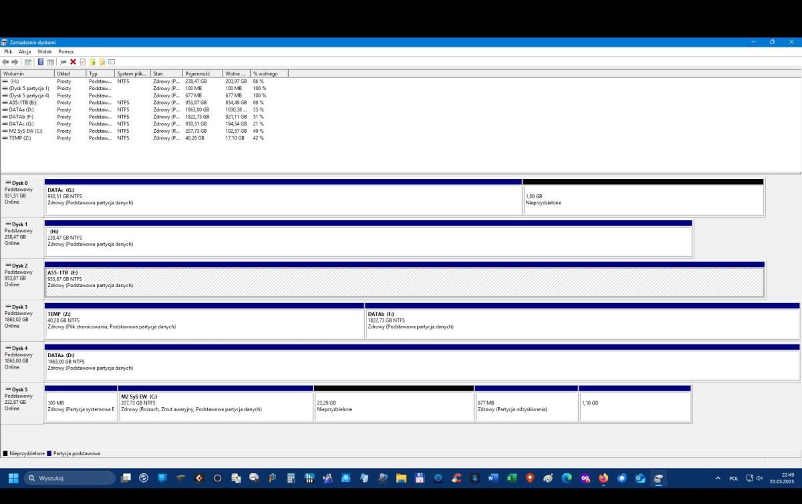Click the Wyszukaj taskbar search box

tap(70, 478)
